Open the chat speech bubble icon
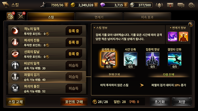198x111 pixels. click(x=181, y=5)
